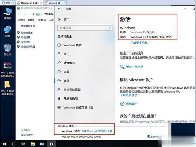This screenshot has width=196, height=147.
Task: Open 恢复 recovery section
Action: (63, 72)
